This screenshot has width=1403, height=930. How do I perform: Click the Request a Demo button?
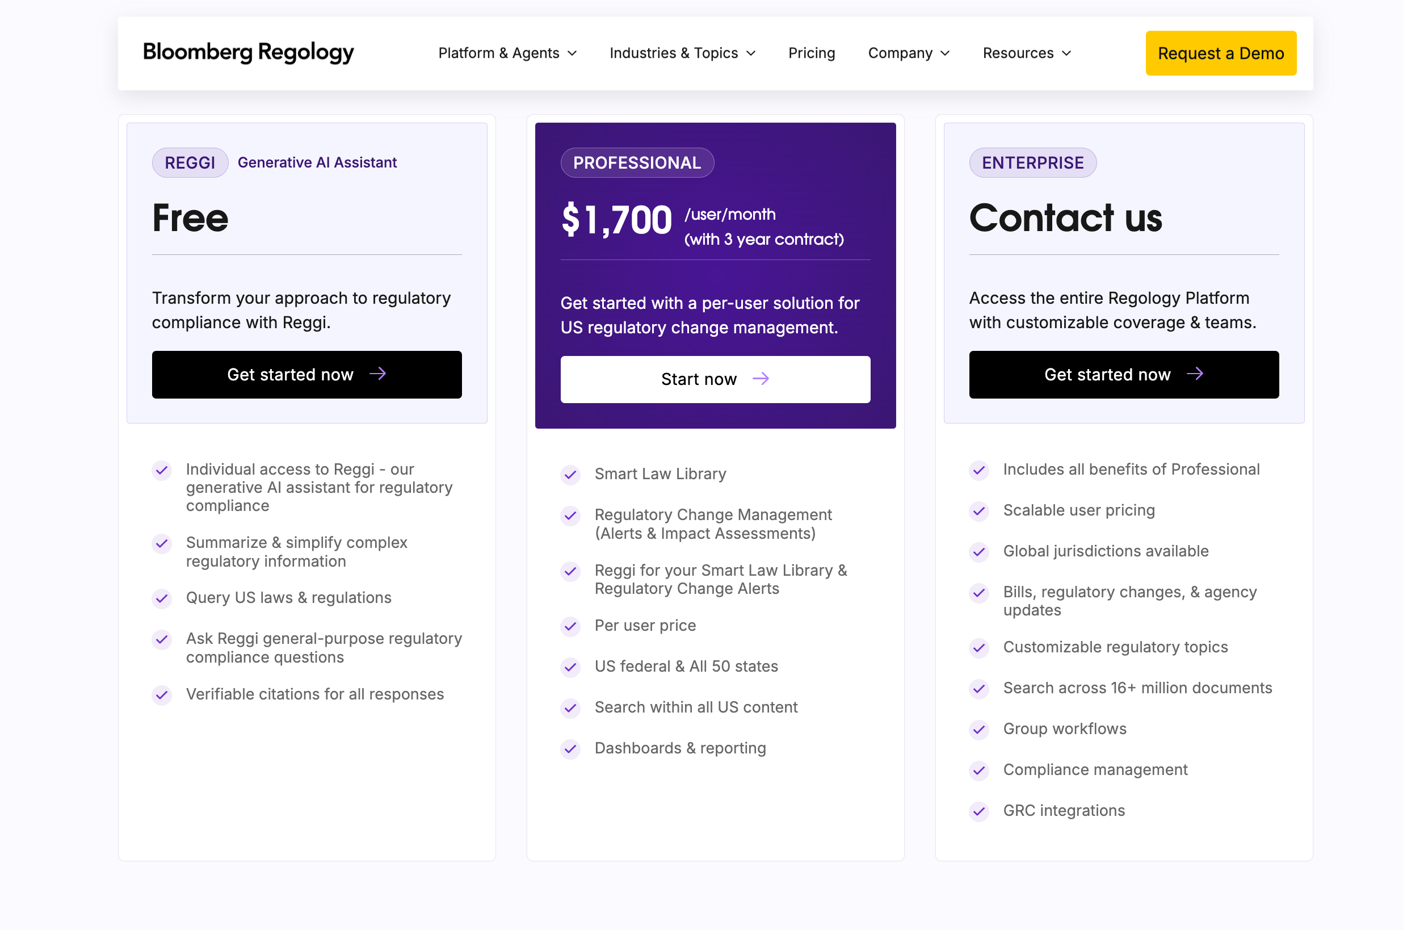tap(1220, 53)
